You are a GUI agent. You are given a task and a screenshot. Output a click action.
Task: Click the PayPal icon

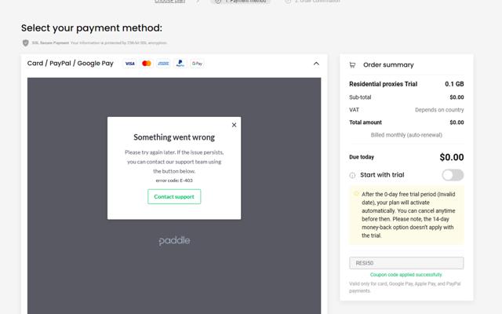click(180, 64)
